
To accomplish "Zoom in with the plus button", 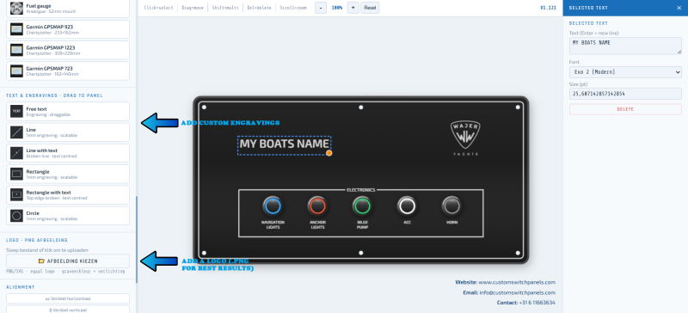I will (353, 8).
